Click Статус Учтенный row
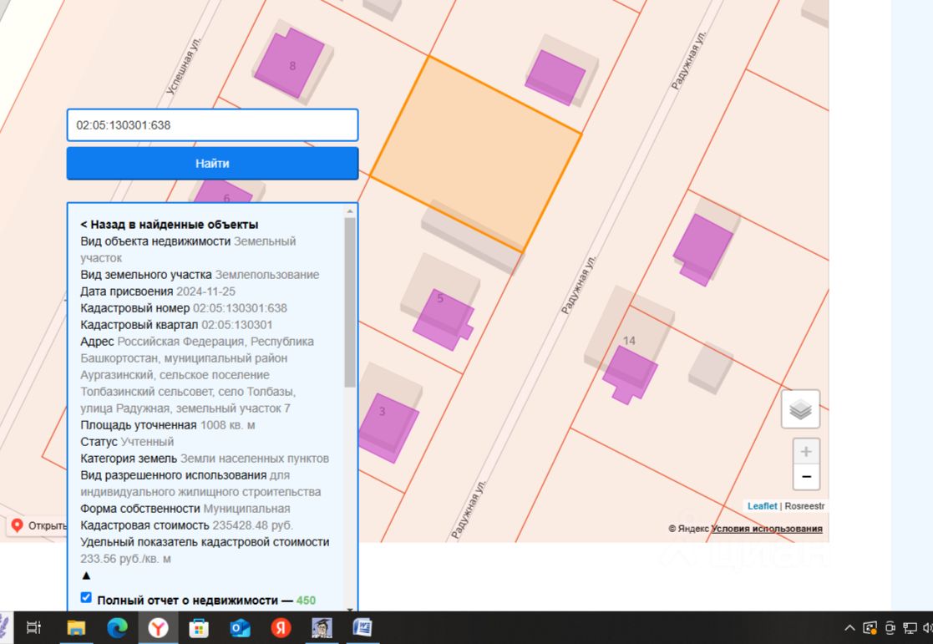The height and width of the screenshot is (644, 933). [x=127, y=442]
